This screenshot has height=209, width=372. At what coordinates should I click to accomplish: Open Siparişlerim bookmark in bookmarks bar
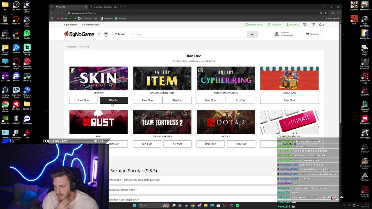[x=107, y=18]
